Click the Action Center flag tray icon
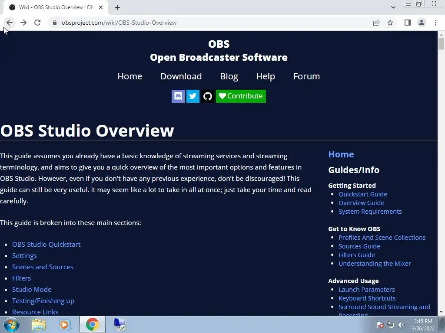The height and width of the screenshot is (333, 445). click(380, 325)
